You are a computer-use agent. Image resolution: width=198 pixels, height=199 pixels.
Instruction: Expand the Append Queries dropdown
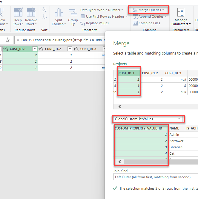(x=165, y=16)
